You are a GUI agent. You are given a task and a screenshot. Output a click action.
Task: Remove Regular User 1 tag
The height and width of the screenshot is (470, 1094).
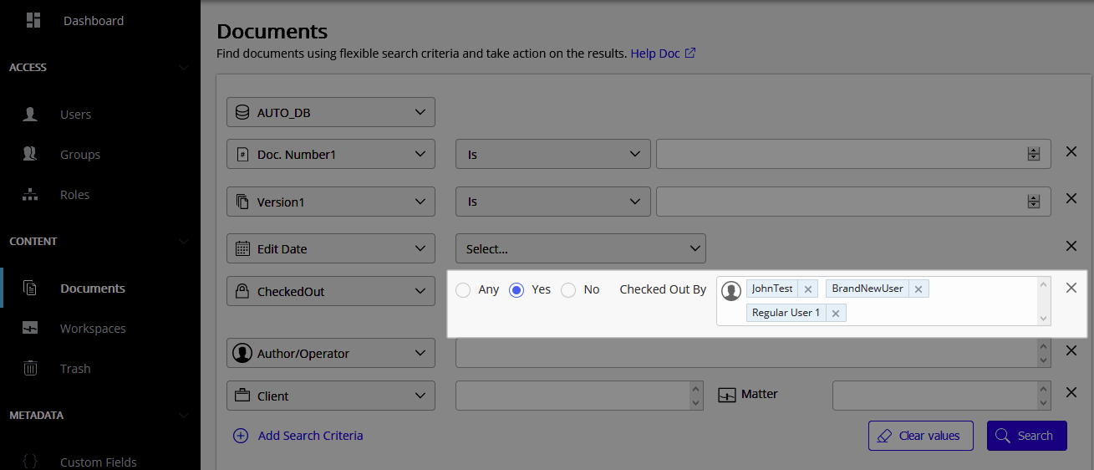[x=835, y=314]
